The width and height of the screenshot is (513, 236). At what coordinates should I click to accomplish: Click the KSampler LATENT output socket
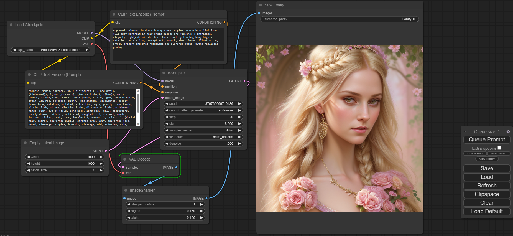[244, 81]
